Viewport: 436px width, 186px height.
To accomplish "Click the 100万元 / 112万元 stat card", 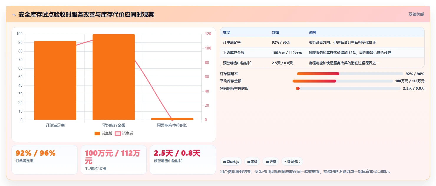I will point(114,160).
